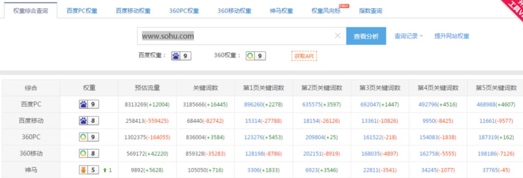Open 360移动 fifth page keywords 198186
This screenshot has width=523, height=178.
click(487, 153)
